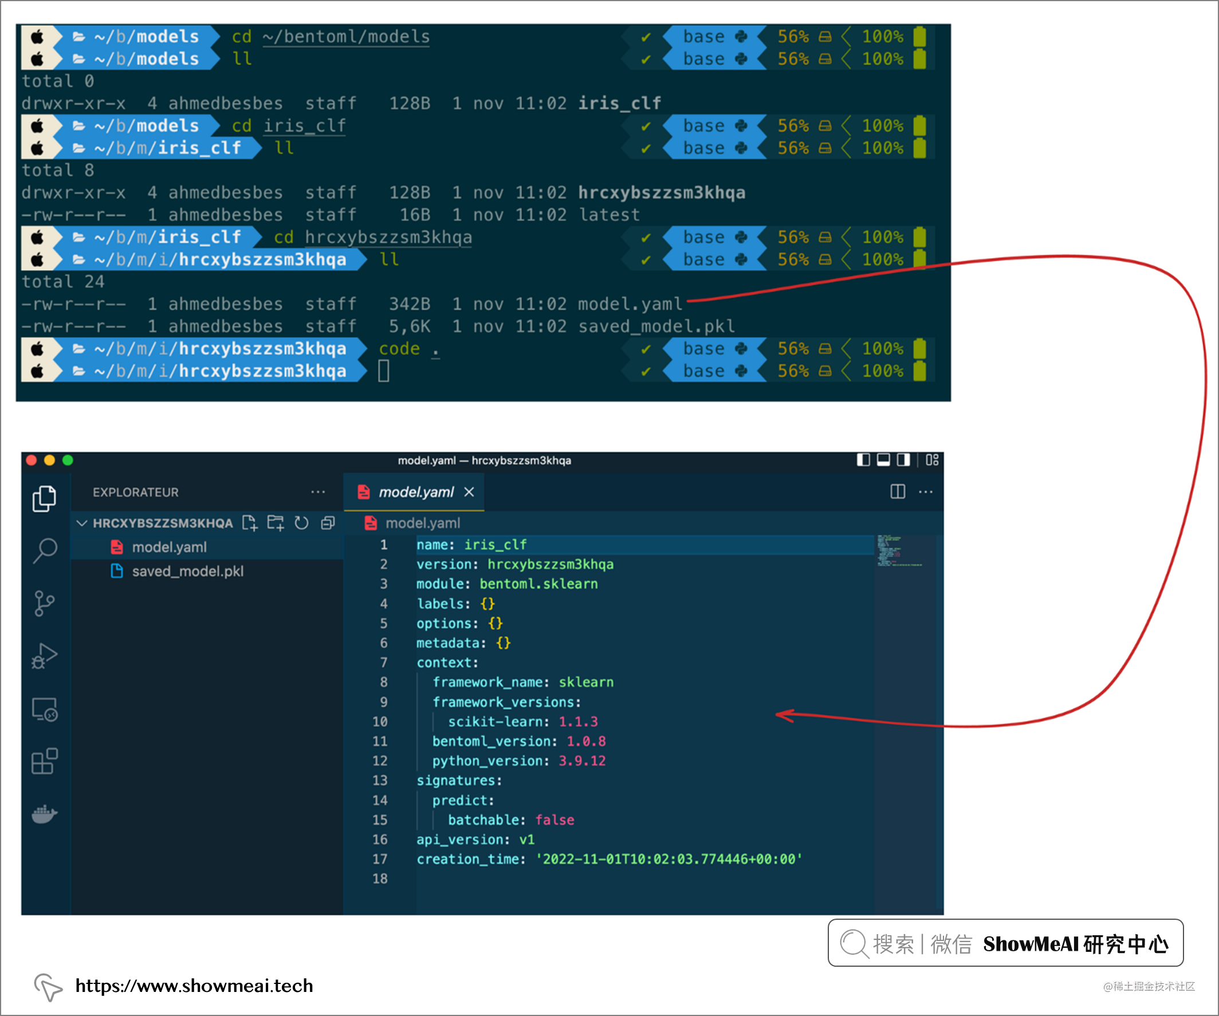
Task: Open the Explorer view in activity bar
Action: (44, 498)
